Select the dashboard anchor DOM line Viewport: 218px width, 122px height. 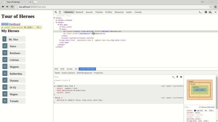[84, 34]
